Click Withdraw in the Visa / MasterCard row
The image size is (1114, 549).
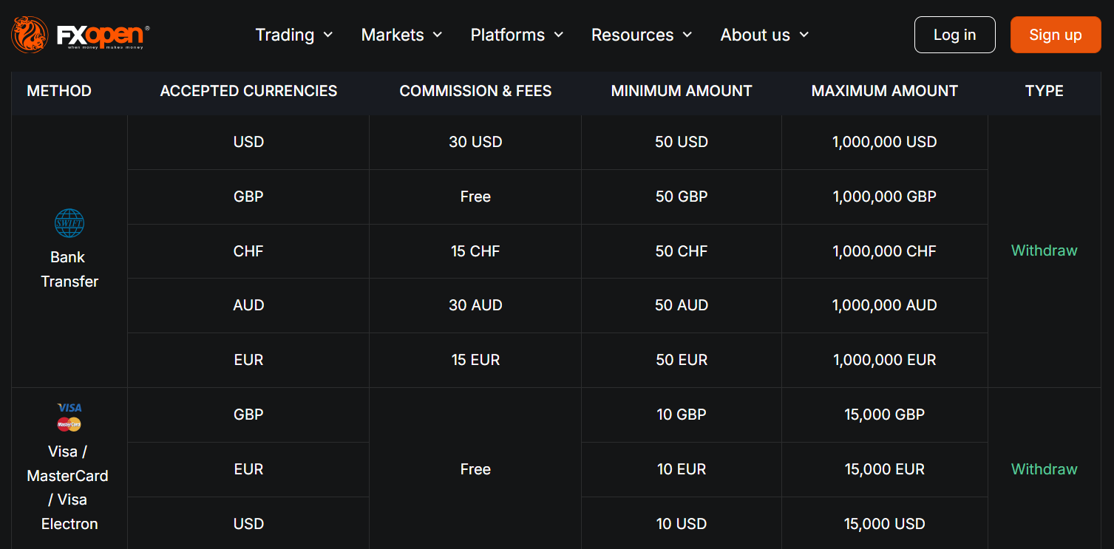tap(1044, 469)
